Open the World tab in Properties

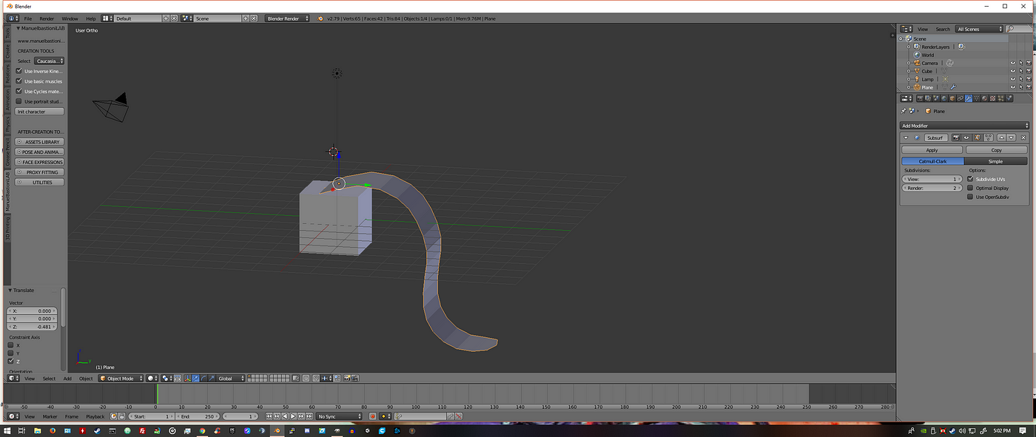[944, 98]
